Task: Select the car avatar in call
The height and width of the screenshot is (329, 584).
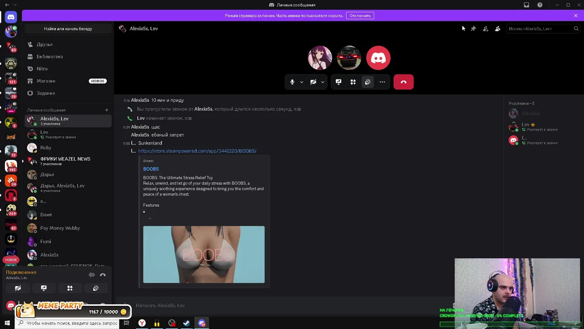Action: pos(349,58)
